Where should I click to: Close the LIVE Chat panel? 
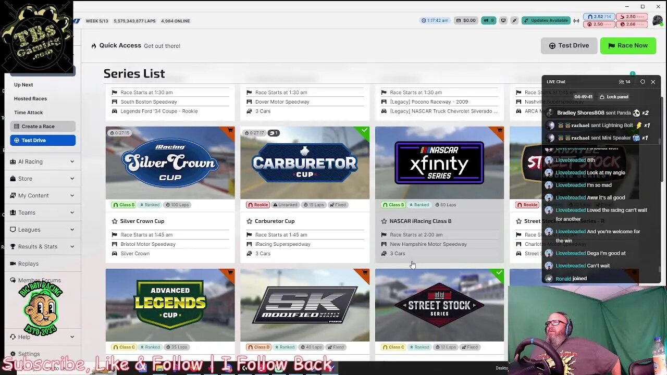[x=653, y=82]
